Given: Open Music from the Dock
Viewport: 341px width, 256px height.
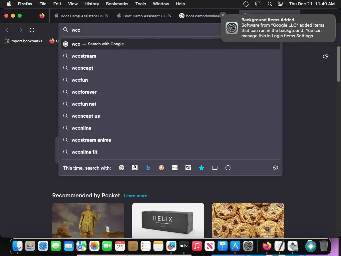Looking at the screenshot, I should click(197, 246).
